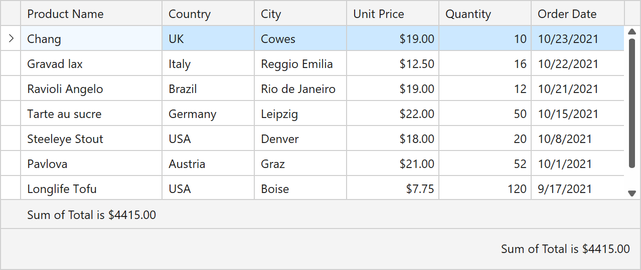Image resolution: width=641 pixels, height=270 pixels.
Task: Click the right-aligned Sum of Total summary
Action: (x=565, y=249)
